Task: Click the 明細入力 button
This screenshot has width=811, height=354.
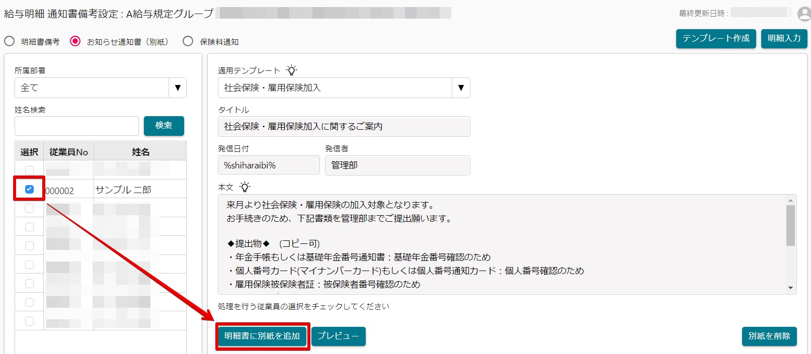Action: pyautogui.click(x=784, y=39)
